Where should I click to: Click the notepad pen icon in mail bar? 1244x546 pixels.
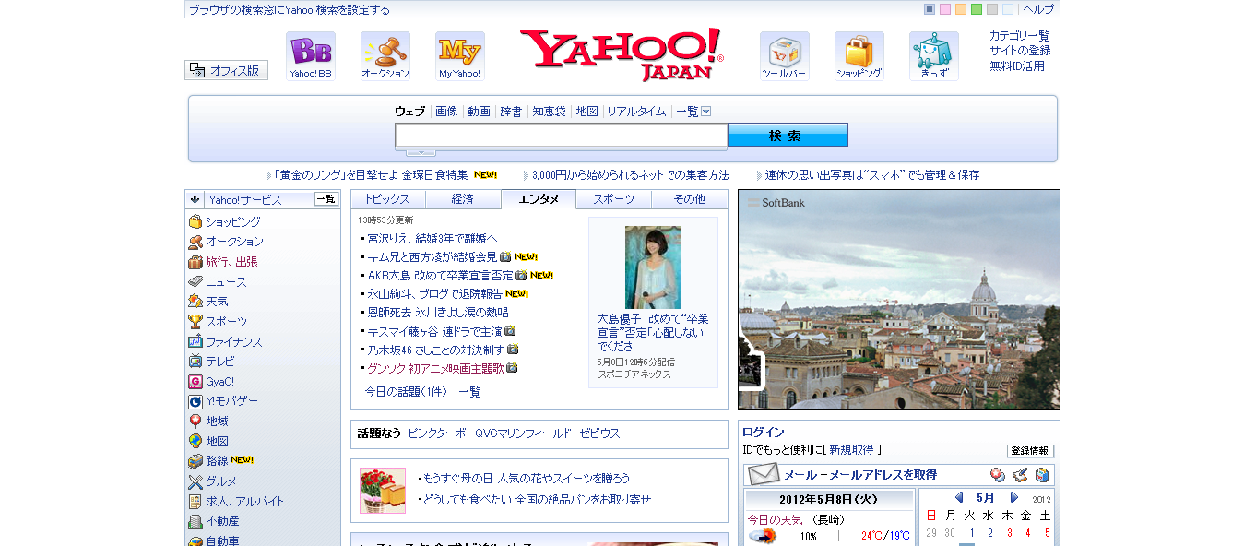(1020, 475)
